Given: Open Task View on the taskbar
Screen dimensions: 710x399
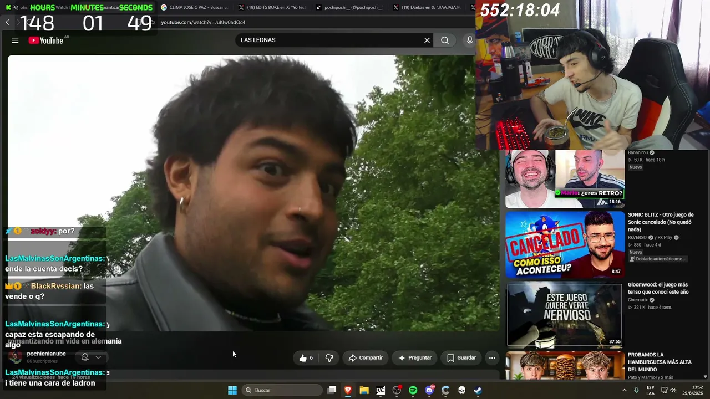Looking at the screenshot, I should [332, 390].
